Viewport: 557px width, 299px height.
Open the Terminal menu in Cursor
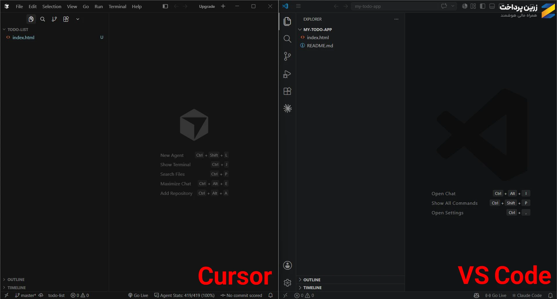(x=117, y=6)
